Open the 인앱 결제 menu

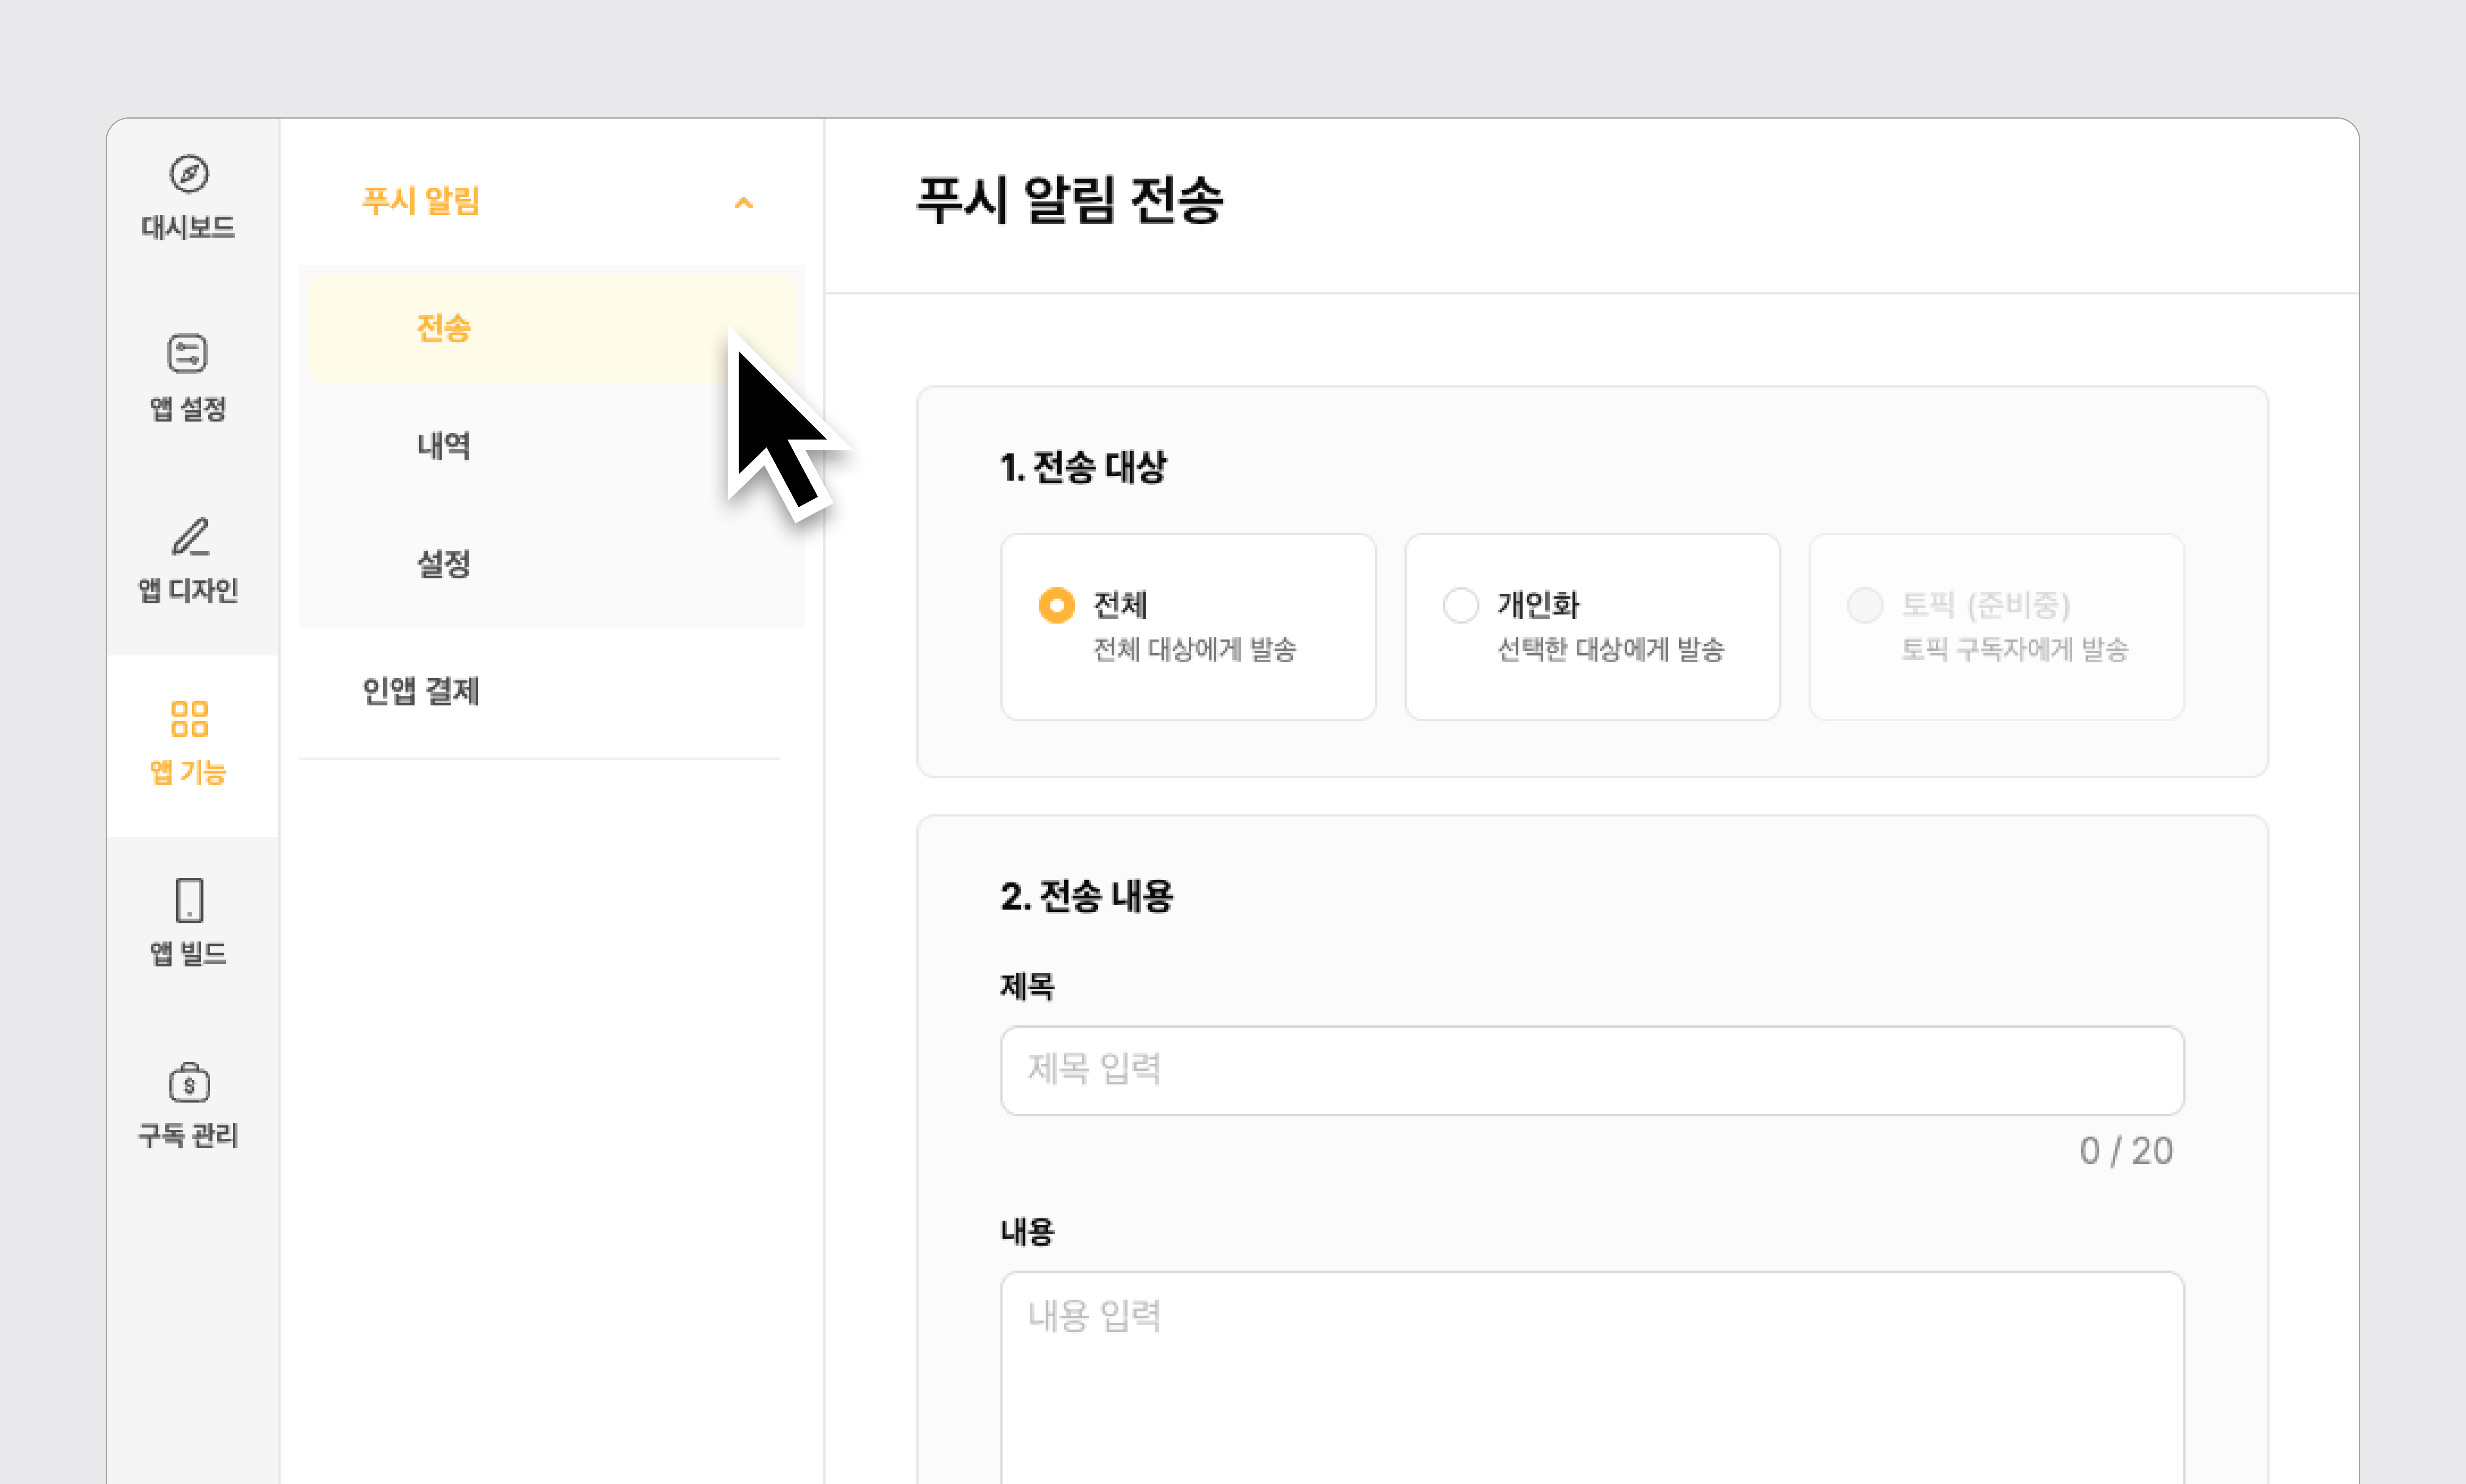click(421, 691)
